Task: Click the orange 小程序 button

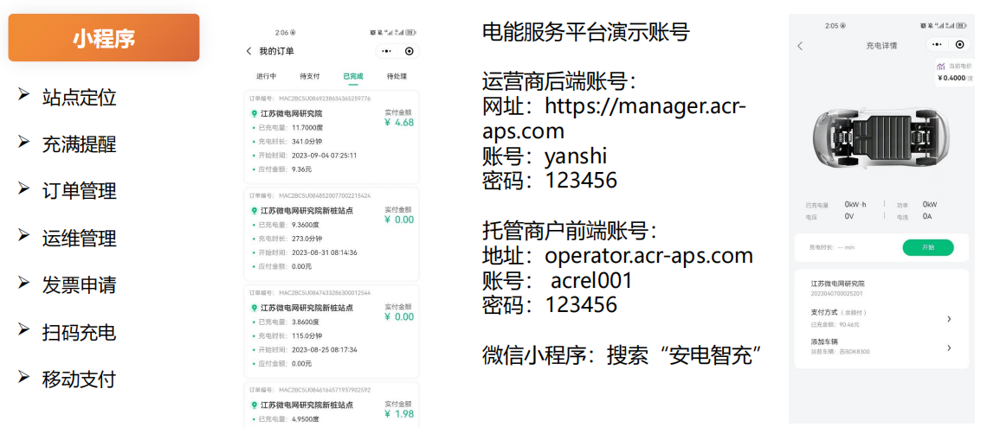Action: [x=104, y=38]
